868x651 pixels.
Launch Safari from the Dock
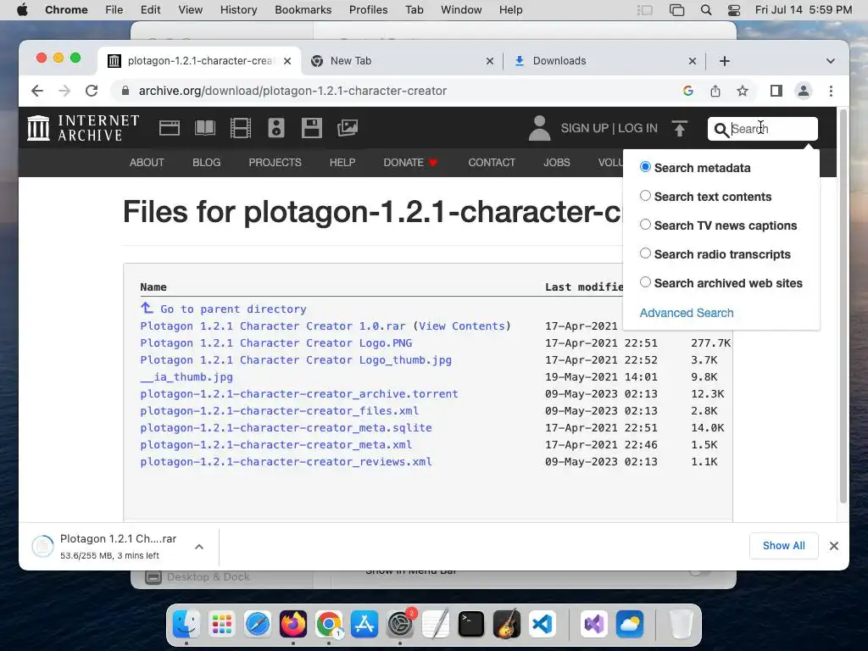(258, 625)
